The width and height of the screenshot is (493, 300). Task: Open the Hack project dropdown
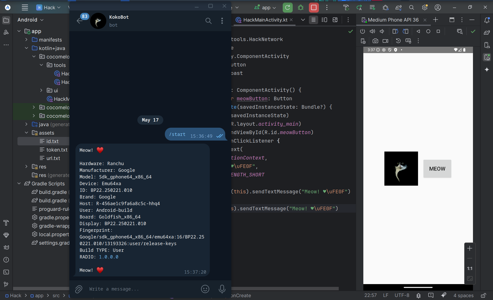(x=49, y=7)
